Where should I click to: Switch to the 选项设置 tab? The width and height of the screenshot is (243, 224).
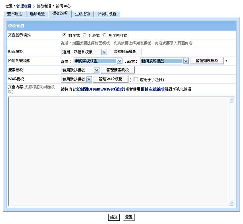tap(37, 14)
